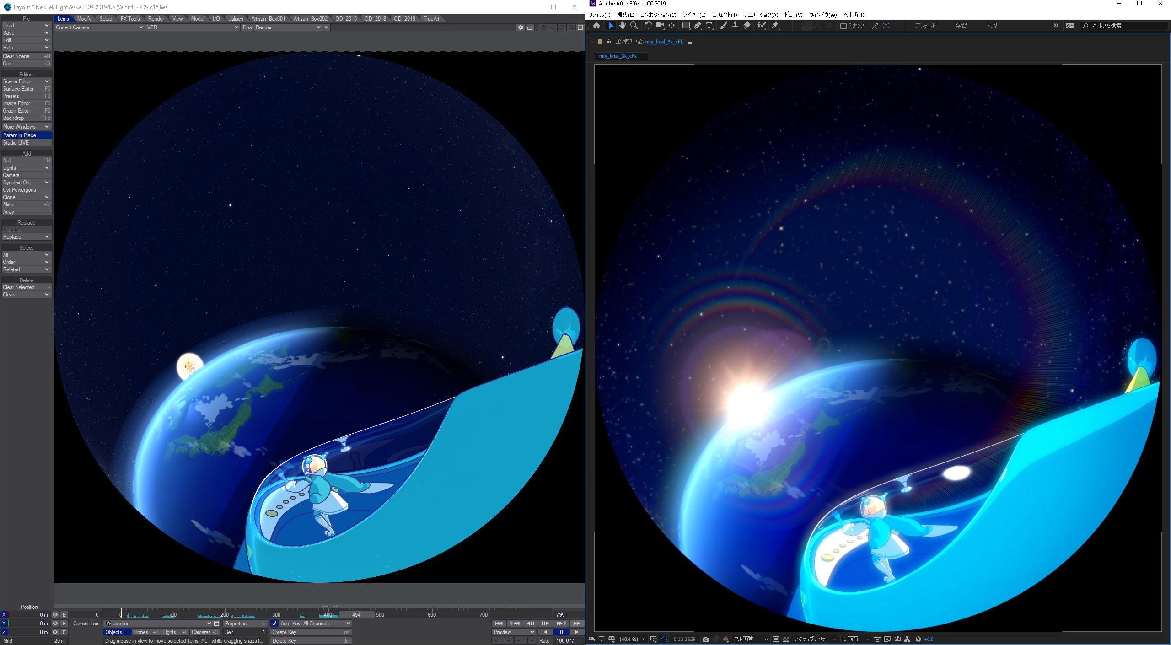The image size is (1171, 645).
Task: Select the Rectangle shape tool in After Effects
Action: coord(686,26)
